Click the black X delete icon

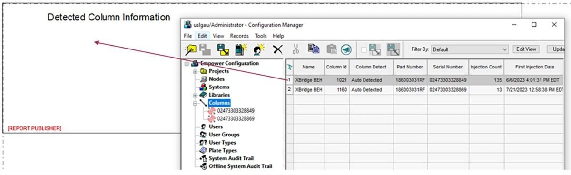pos(278,49)
